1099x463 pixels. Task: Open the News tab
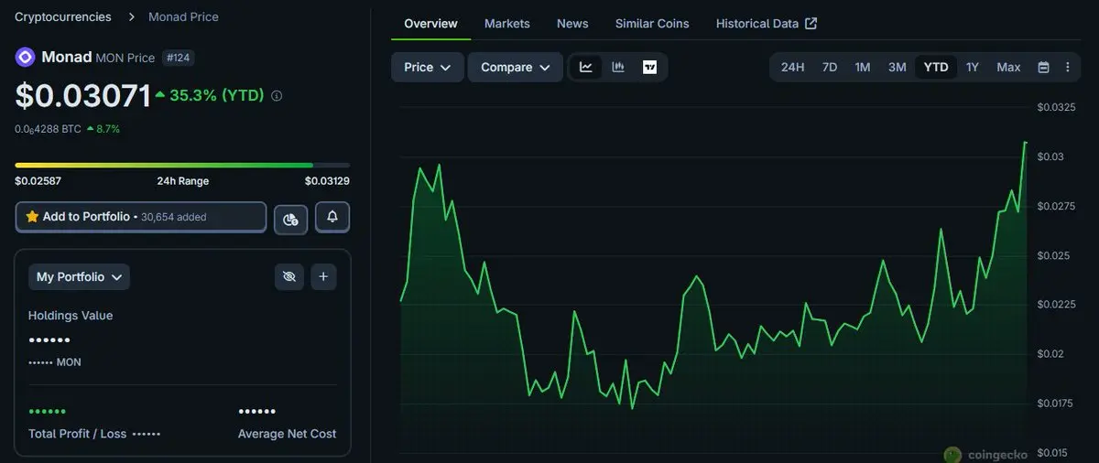point(572,23)
